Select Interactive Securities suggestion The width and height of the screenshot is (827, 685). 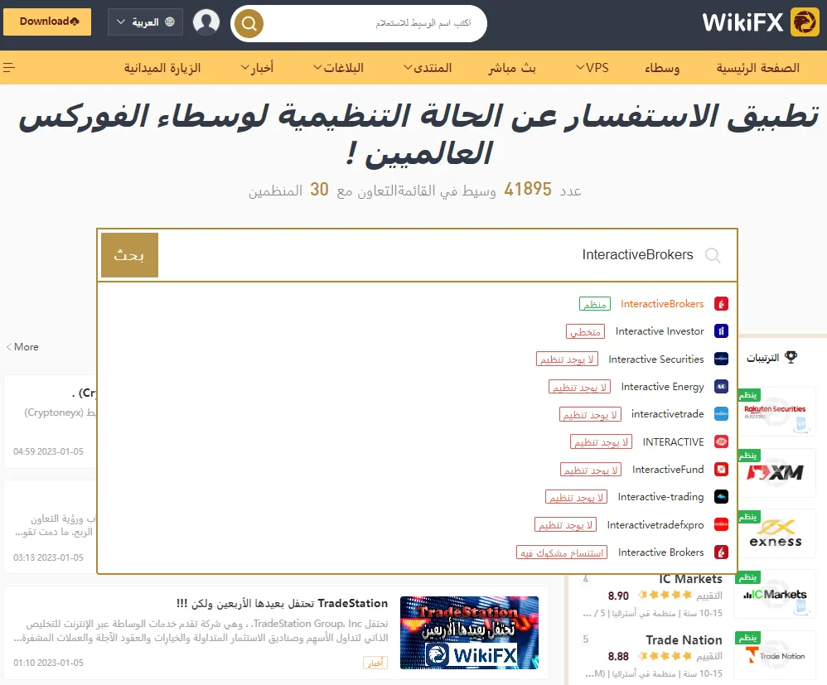tap(656, 359)
